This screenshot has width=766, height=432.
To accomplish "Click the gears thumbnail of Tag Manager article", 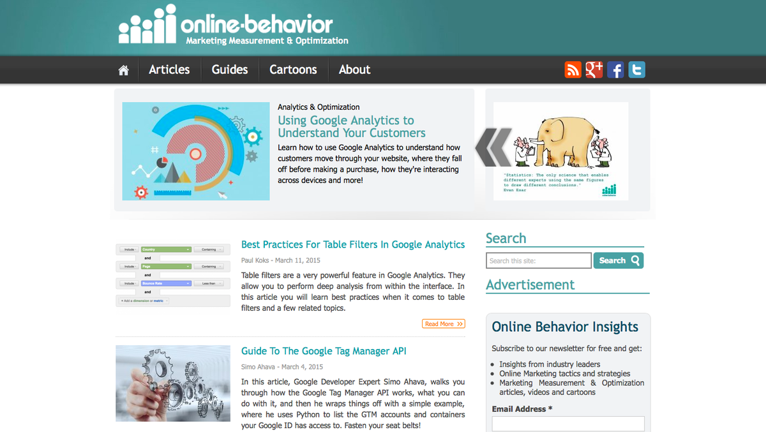I will [173, 383].
